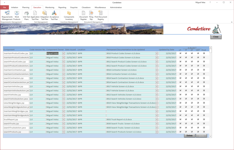Open Requirements Management

pos(7,15)
